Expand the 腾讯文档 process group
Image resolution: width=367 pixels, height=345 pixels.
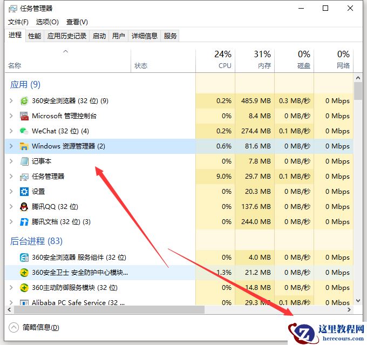[11, 221]
